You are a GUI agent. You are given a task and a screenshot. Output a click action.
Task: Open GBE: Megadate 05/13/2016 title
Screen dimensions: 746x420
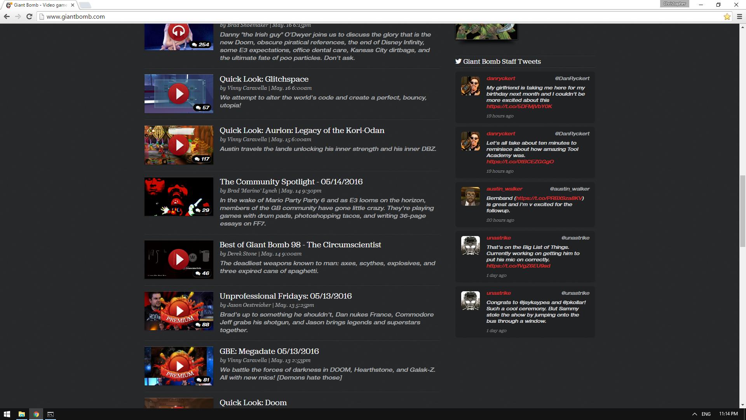click(269, 351)
